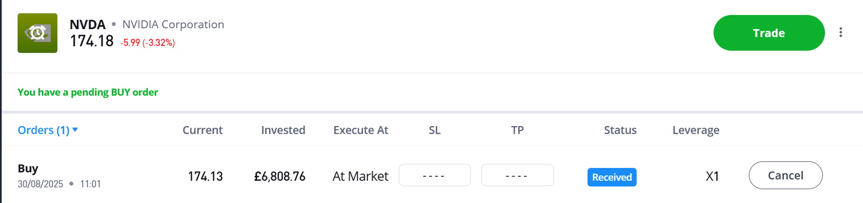Cancel the pending Buy order
Screen dimensions: 863x203
point(785,175)
